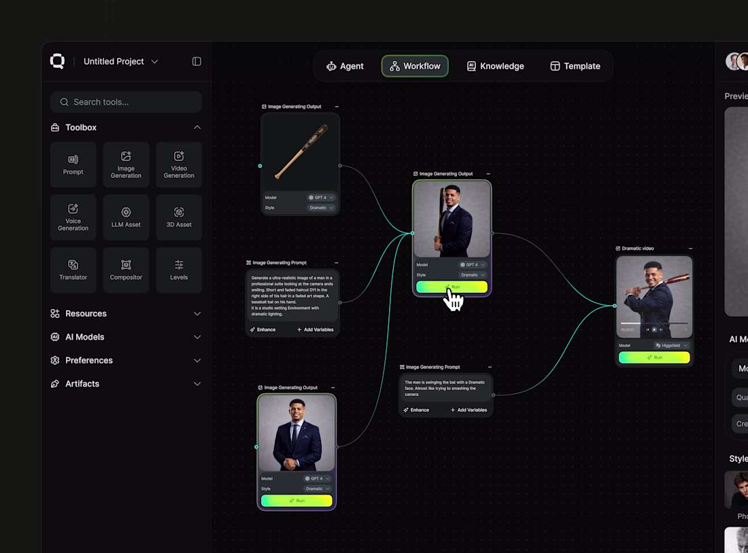The image size is (748, 553).
Task: Minimize the output node of the man holding the bat
Action: point(488,174)
